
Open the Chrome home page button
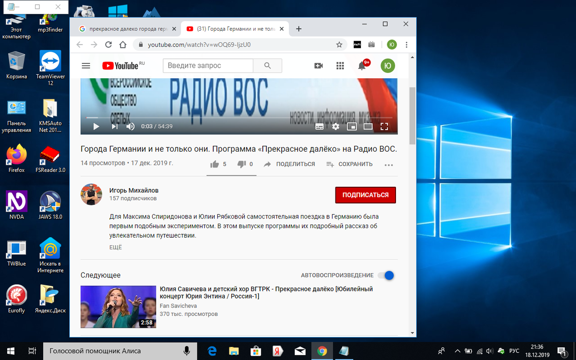tap(123, 45)
